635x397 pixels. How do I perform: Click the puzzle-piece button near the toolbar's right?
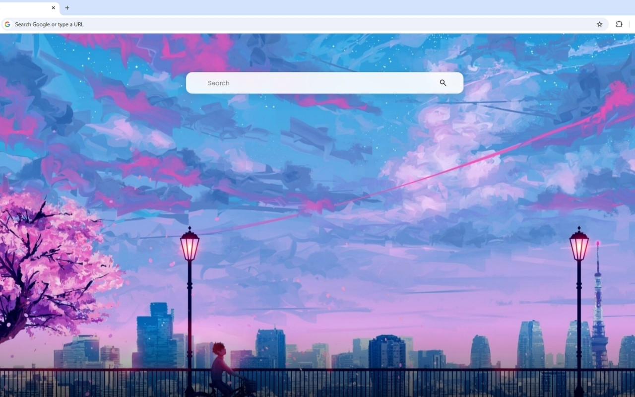click(x=619, y=24)
